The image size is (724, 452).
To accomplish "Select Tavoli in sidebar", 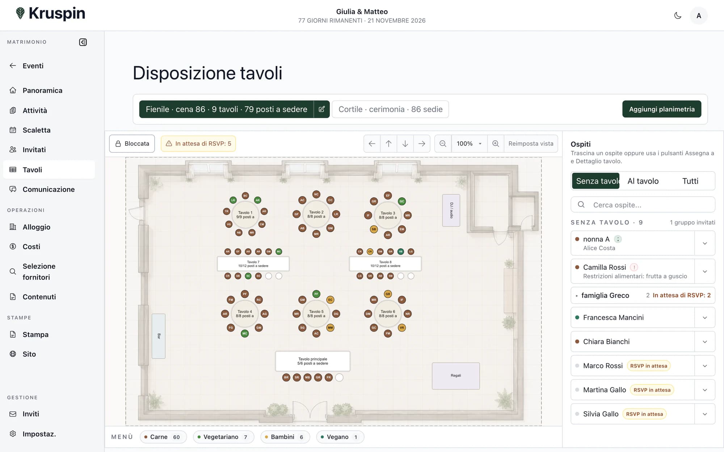I will [49, 170].
